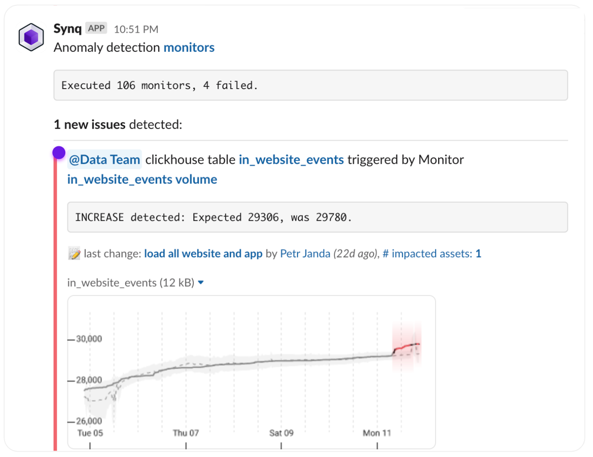Viewport: 593px width, 457px height.
Task: Open the load all website and app change link
Action: tap(203, 254)
